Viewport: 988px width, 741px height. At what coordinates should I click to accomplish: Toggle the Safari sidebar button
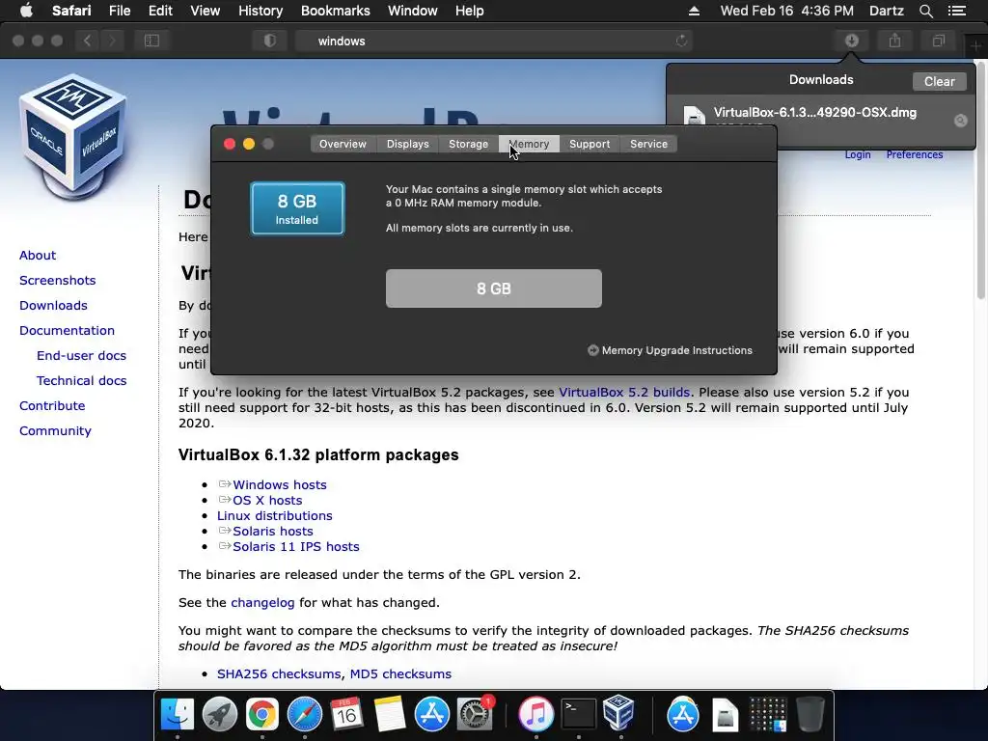tap(151, 41)
